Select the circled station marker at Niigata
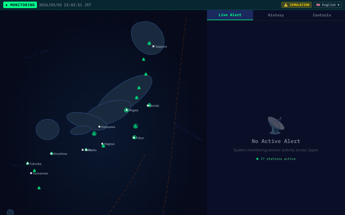Viewport: 345px width, 215px height. pyautogui.click(x=126, y=110)
